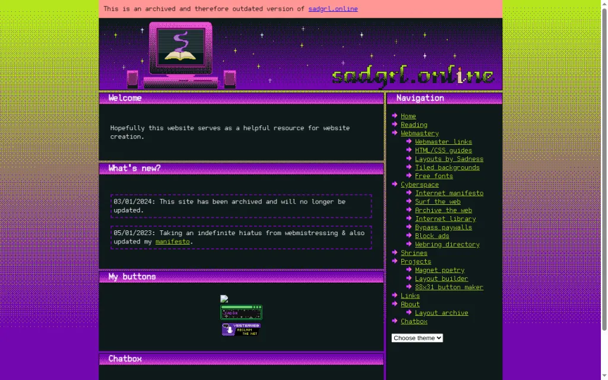Open the Chatbox navigation link
Image resolution: width=608 pixels, height=380 pixels.
pyautogui.click(x=414, y=321)
